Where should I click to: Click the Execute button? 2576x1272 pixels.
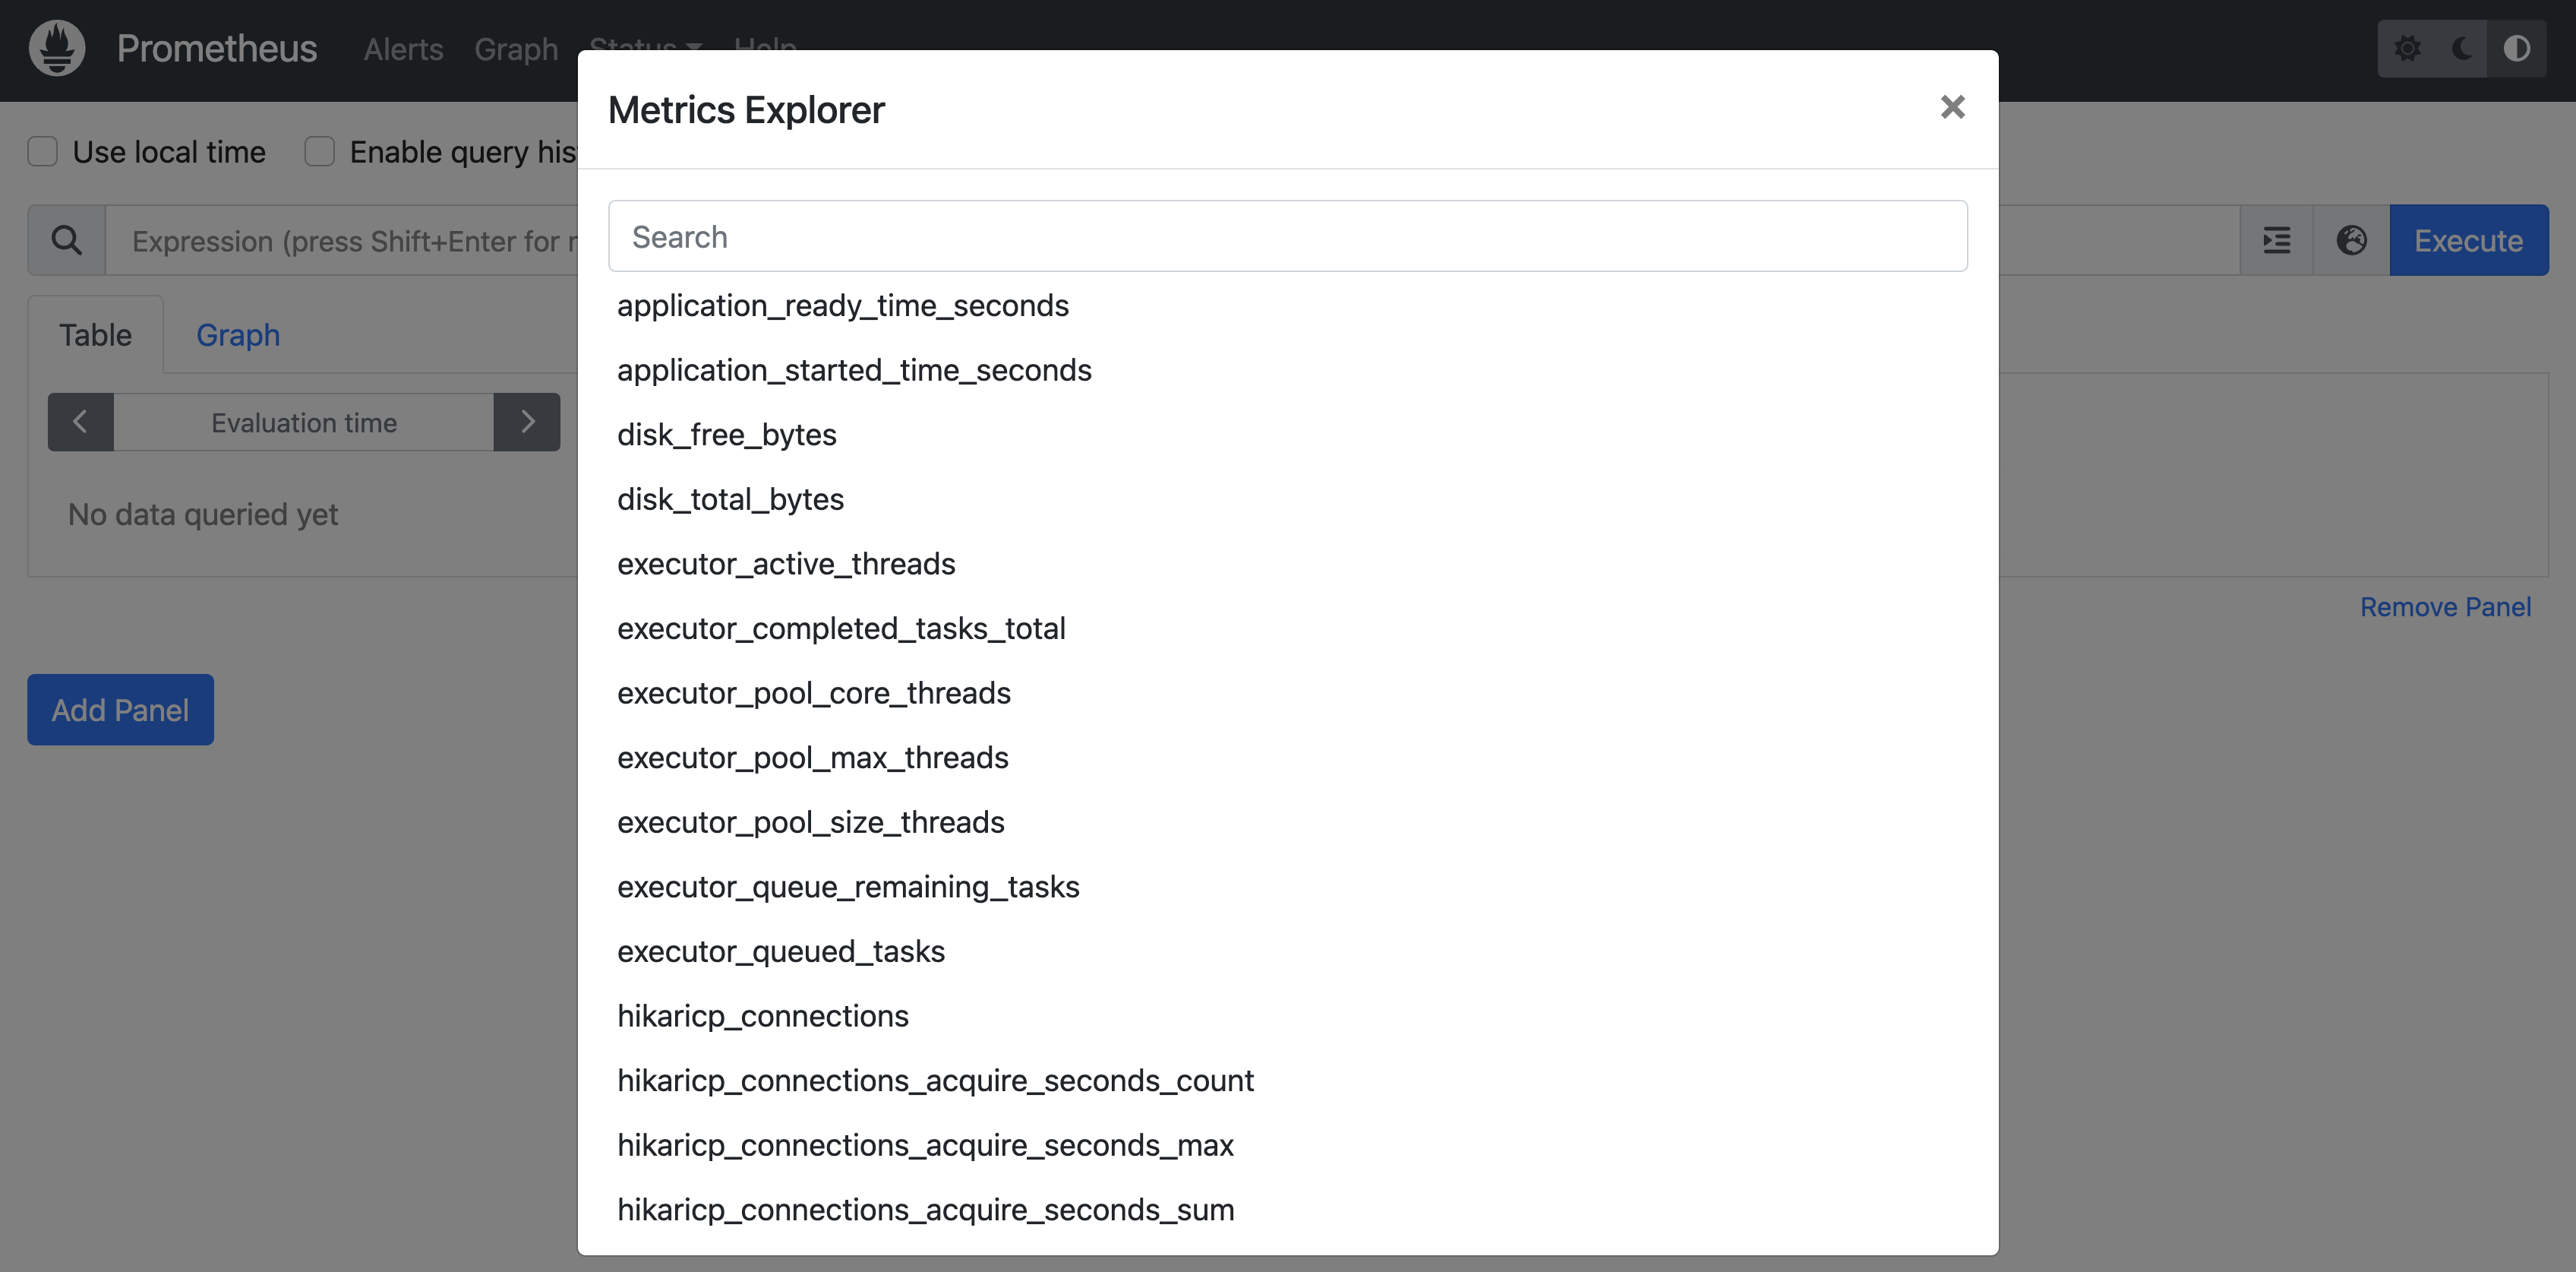(2468, 240)
